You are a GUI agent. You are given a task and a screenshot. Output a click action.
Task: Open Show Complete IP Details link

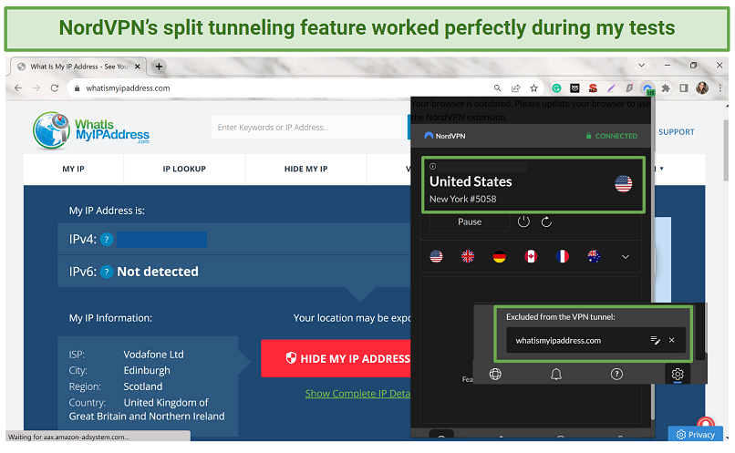click(x=357, y=394)
